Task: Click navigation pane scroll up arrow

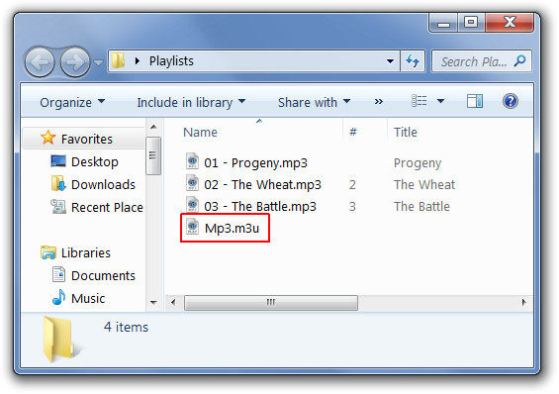Action: 153,127
